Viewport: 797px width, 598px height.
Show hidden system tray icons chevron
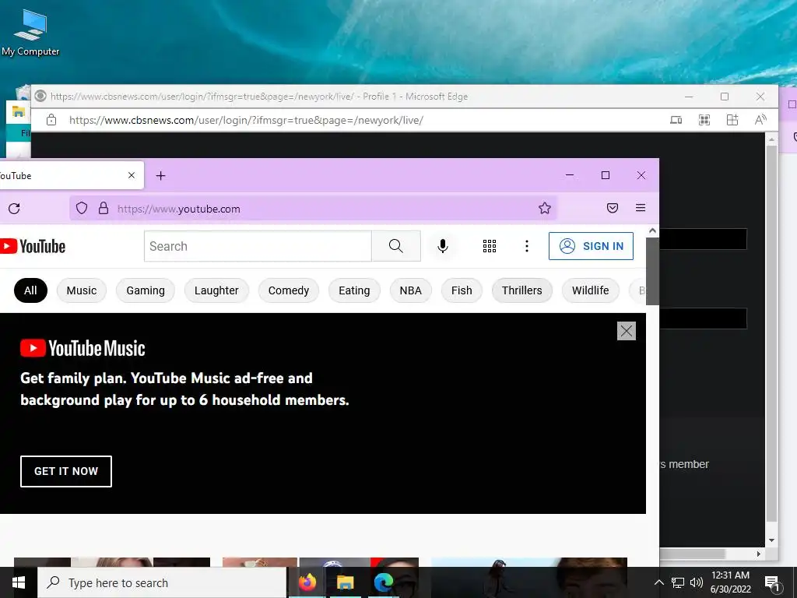click(x=658, y=582)
